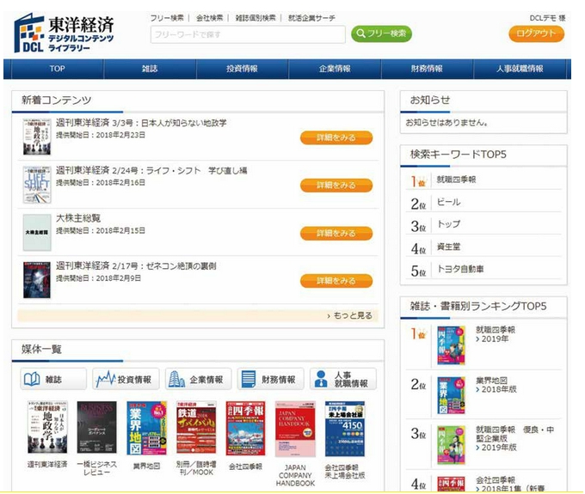Open the rank 3 就職四季報 優良・中堅企業版 cover

coord(451,445)
